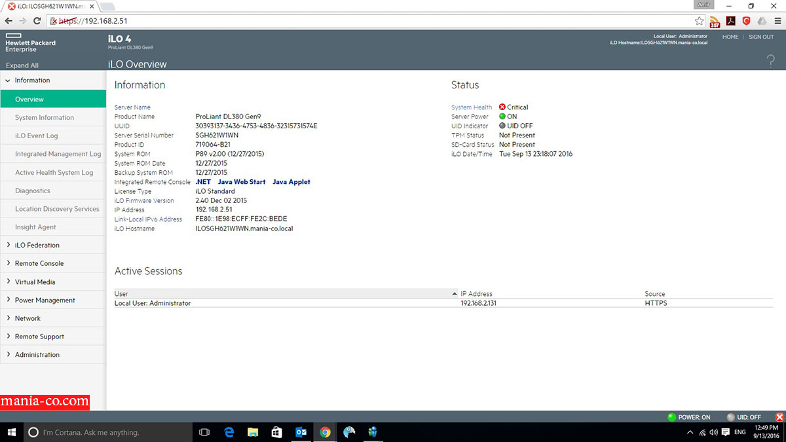The image size is (786, 442).
Task: Select Overview in the sidebar
Action: pos(52,99)
